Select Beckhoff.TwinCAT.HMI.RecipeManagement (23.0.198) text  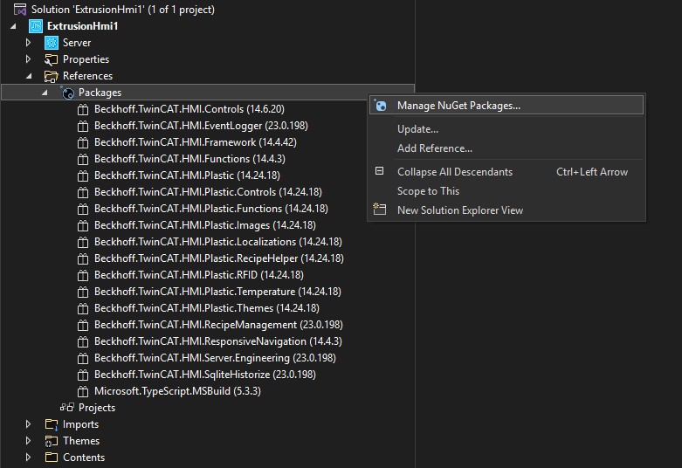tap(218, 325)
